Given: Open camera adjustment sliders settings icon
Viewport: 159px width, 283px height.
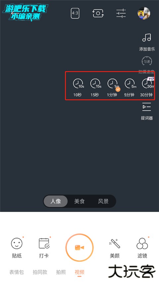Looking at the screenshot, I should [121, 13].
